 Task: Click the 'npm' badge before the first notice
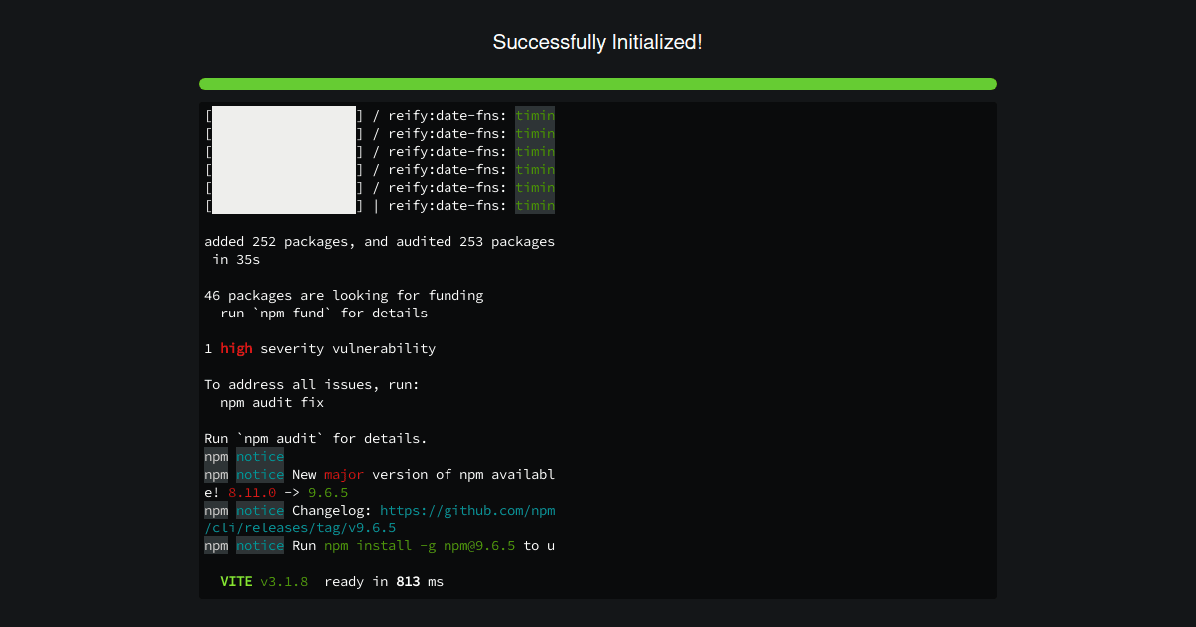[215, 456]
